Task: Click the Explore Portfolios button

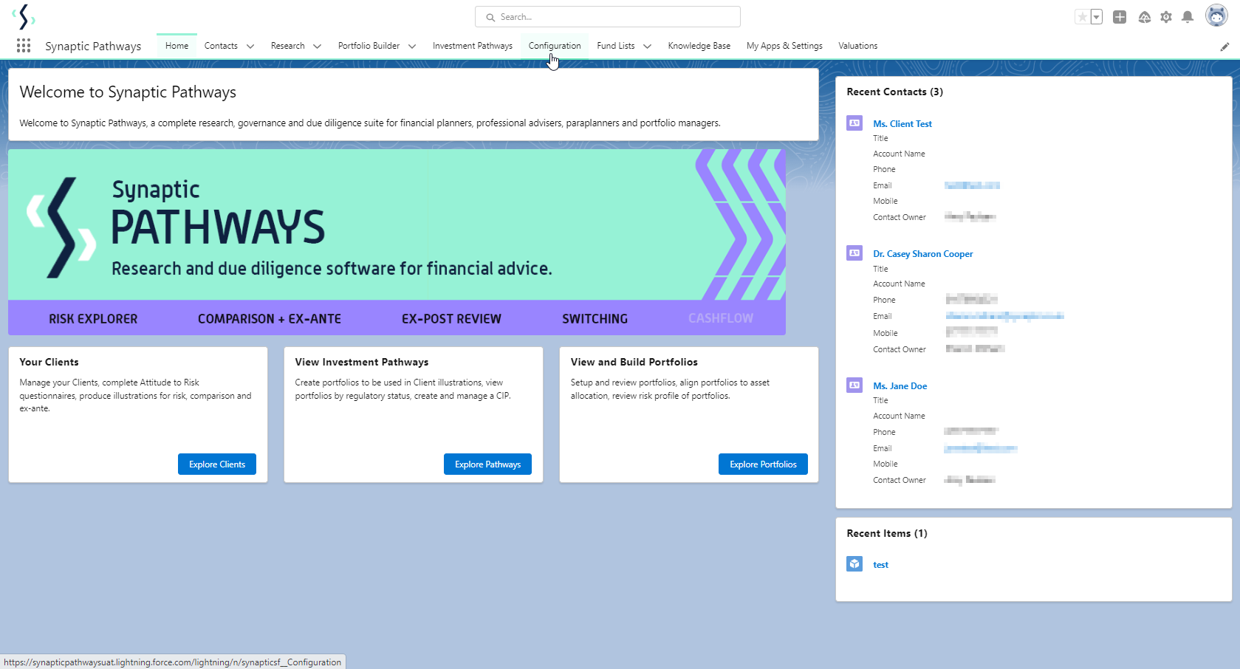Action: (763, 464)
